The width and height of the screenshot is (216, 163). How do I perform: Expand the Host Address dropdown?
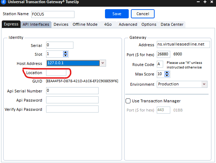(x=103, y=63)
